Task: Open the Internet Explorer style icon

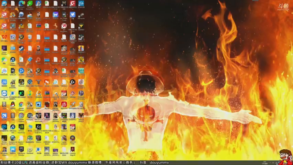Action: pos(56,82)
